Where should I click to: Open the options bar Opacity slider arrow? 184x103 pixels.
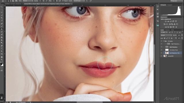click(43, 1)
